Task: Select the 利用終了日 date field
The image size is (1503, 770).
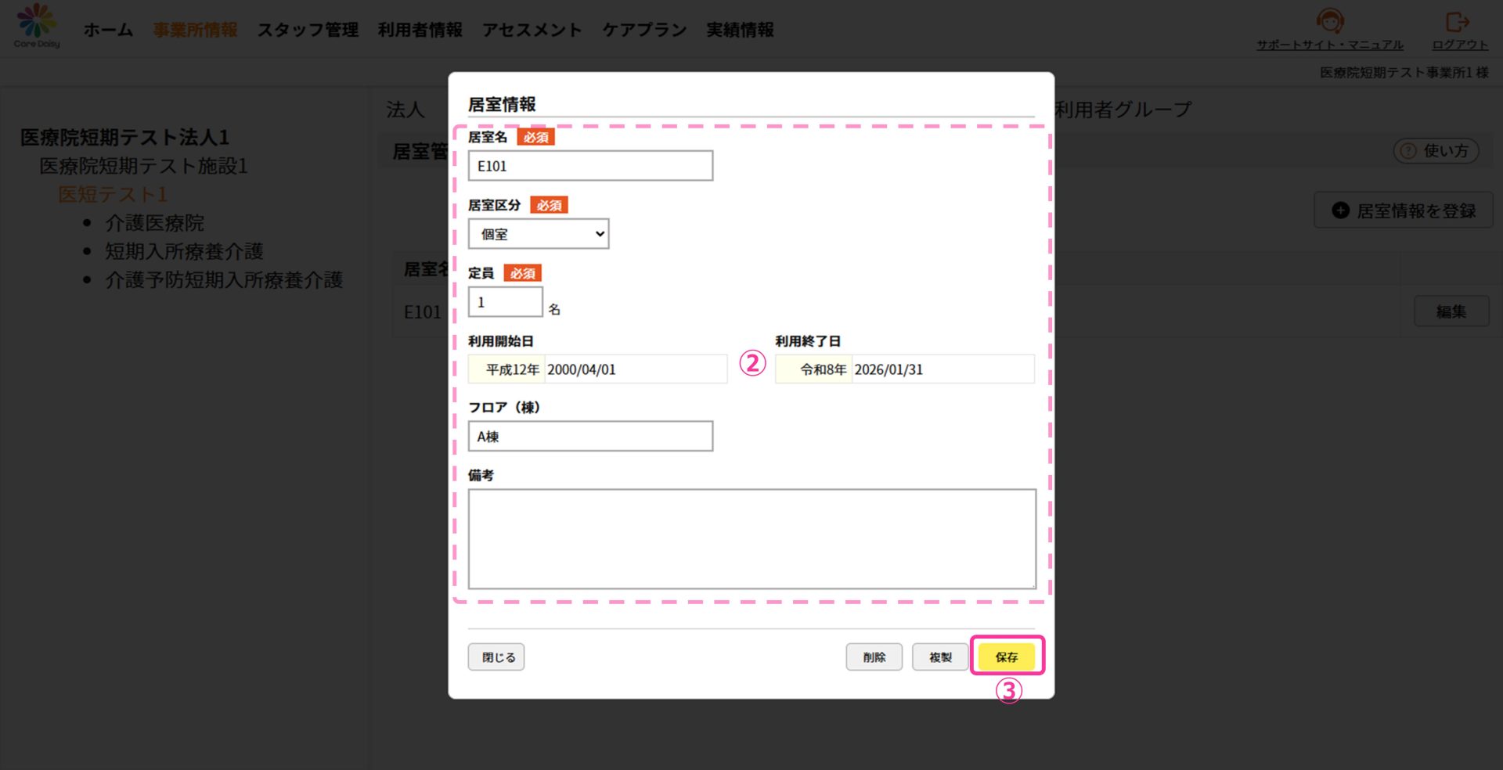Action: [x=941, y=369]
